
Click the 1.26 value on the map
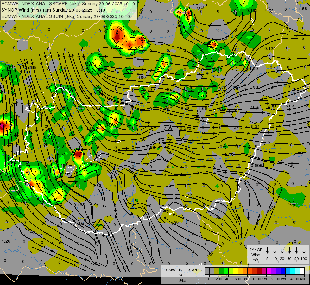(x=6, y=241)
